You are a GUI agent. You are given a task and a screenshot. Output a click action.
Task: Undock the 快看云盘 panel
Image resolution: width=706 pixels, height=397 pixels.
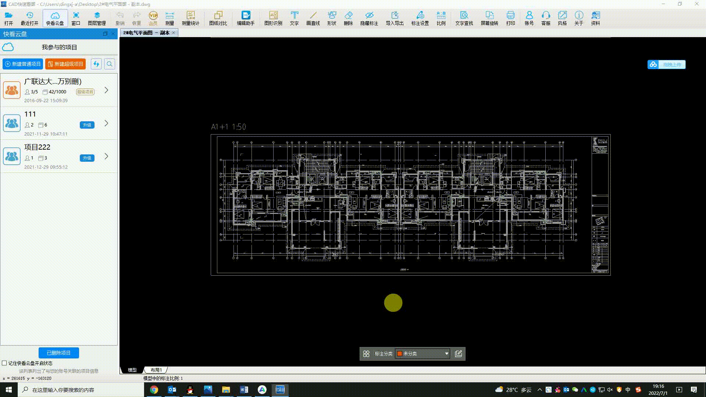click(x=105, y=34)
